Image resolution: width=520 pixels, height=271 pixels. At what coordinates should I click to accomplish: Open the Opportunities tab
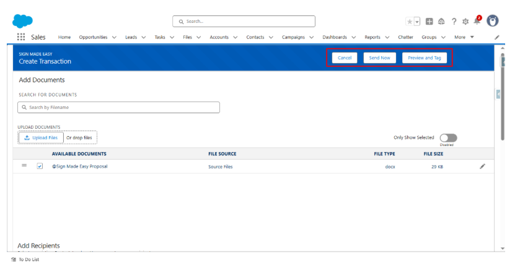click(93, 37)
